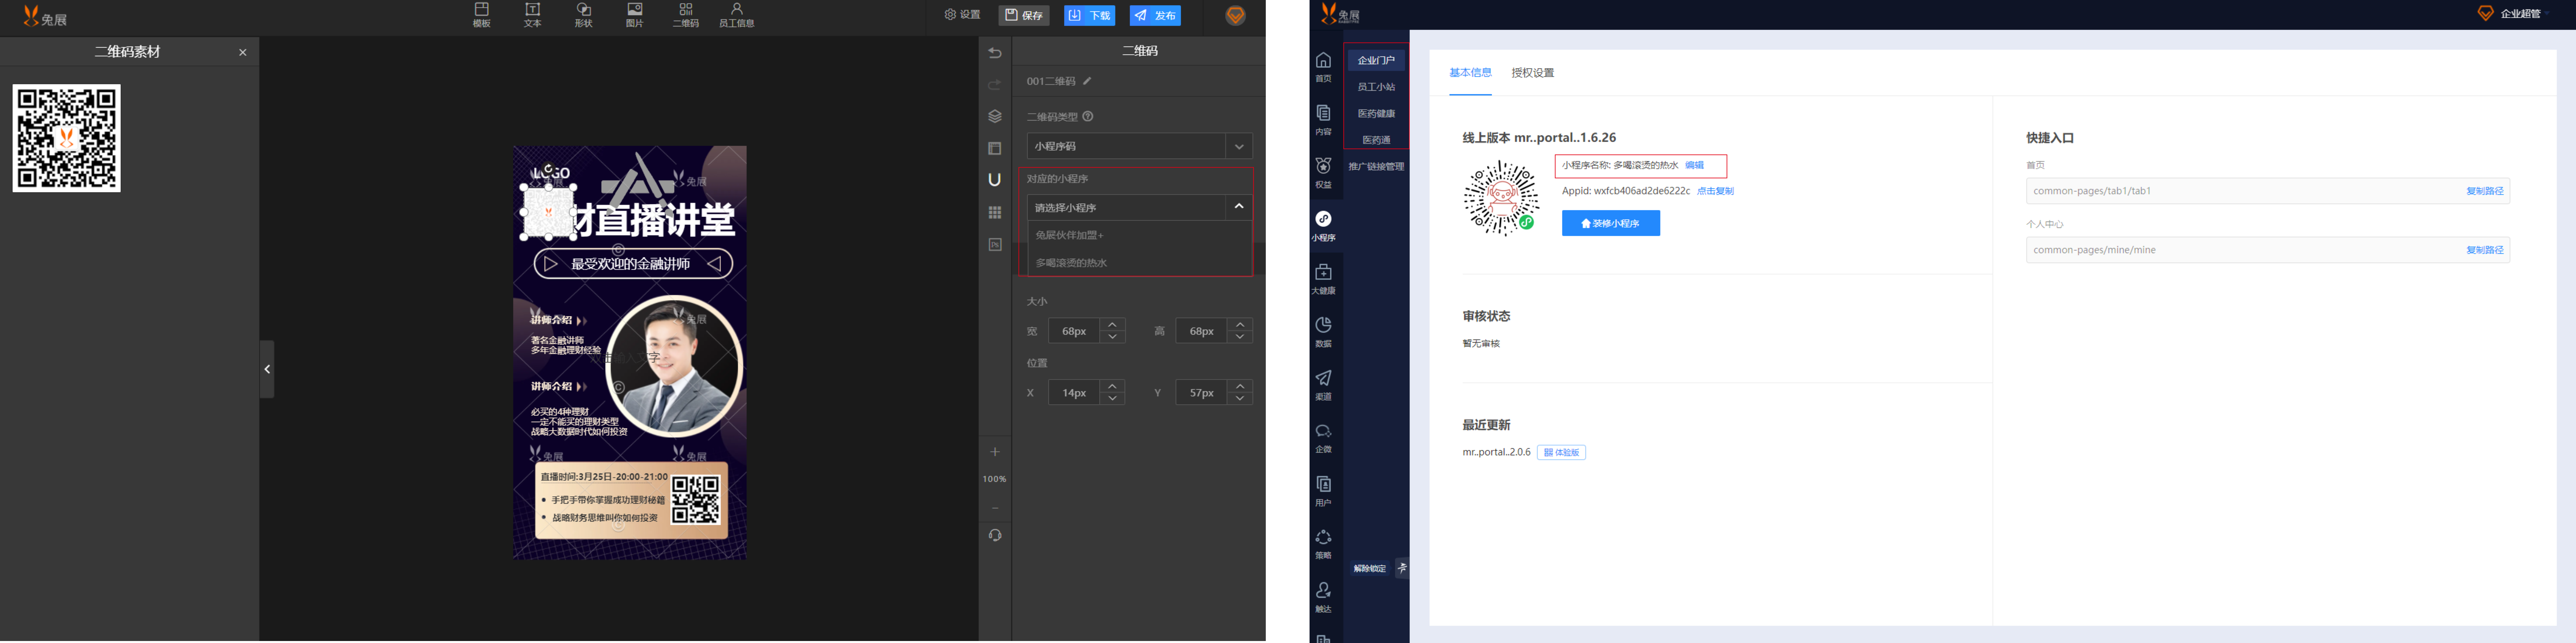Open 企微 in admin sidebar
The width and height of the screenshot is (2576, 643).
click(x=1323, y=438)
